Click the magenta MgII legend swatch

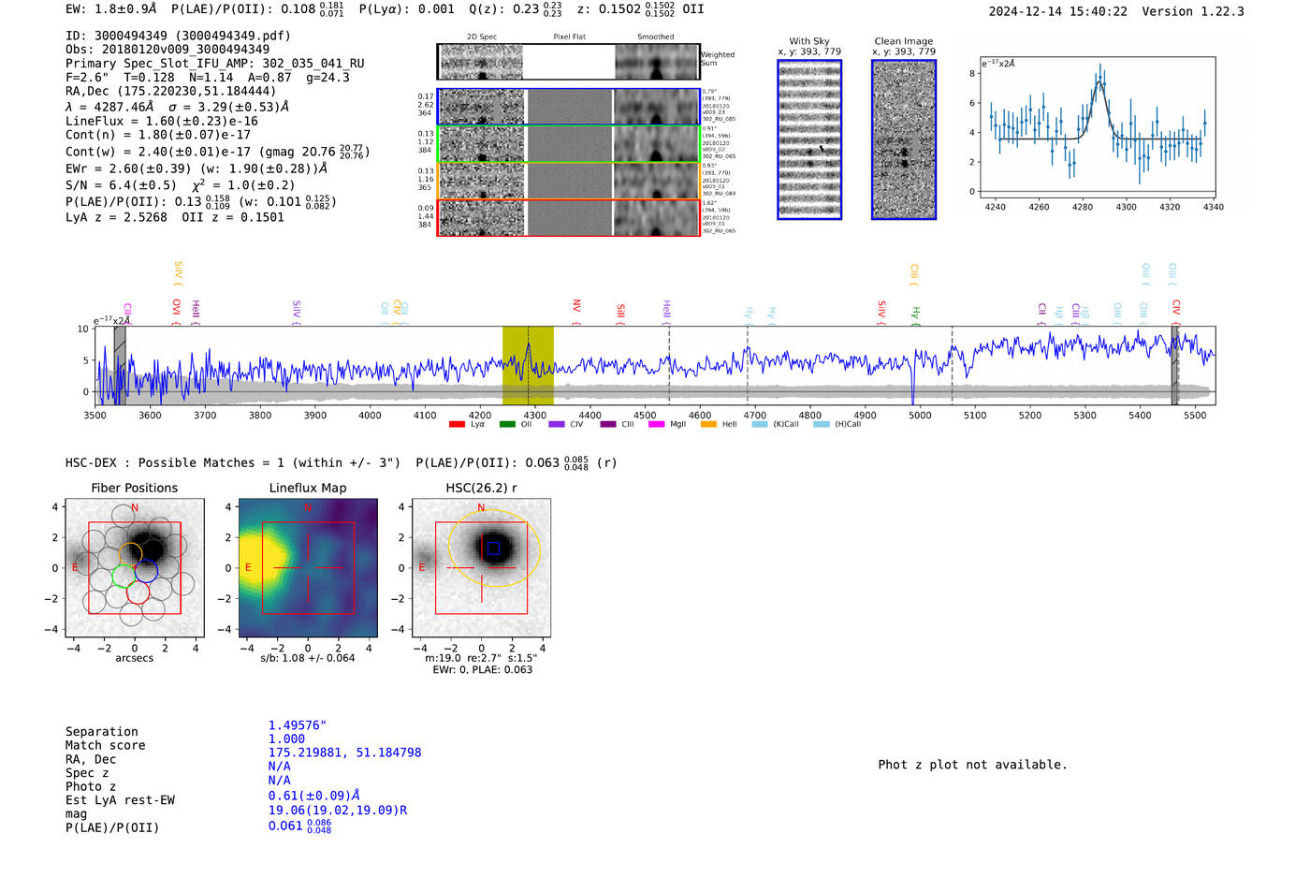[656, 425]
